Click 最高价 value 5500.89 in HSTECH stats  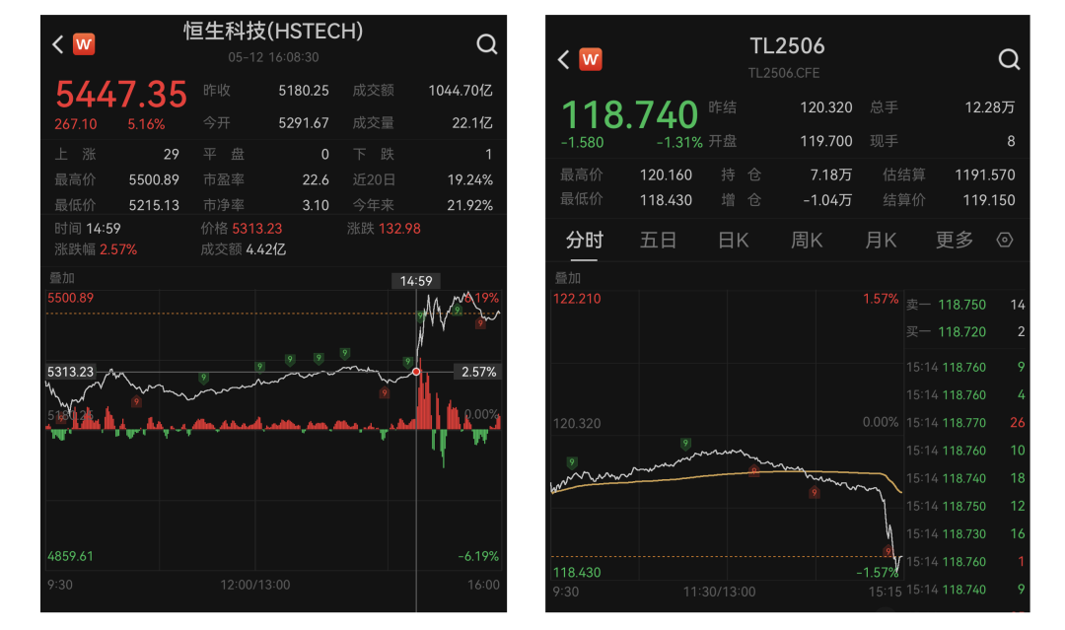pos(154,179)
